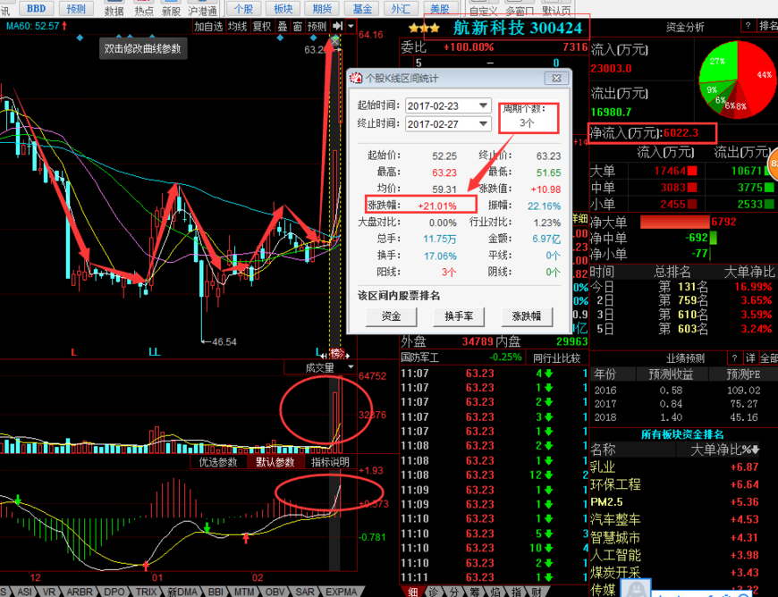Switch to the SAR indicator tab

[305, 592]
